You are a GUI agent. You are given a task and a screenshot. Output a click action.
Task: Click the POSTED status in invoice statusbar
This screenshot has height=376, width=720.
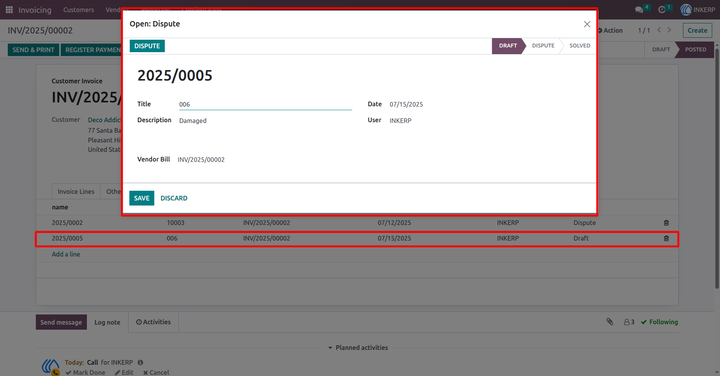tap(695, 49)
